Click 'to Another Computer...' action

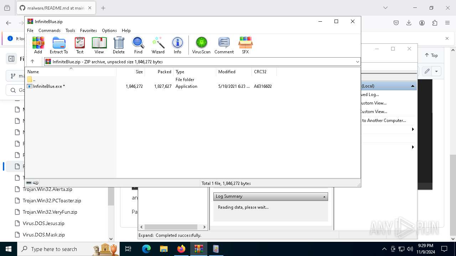click(x=384, y=121)
